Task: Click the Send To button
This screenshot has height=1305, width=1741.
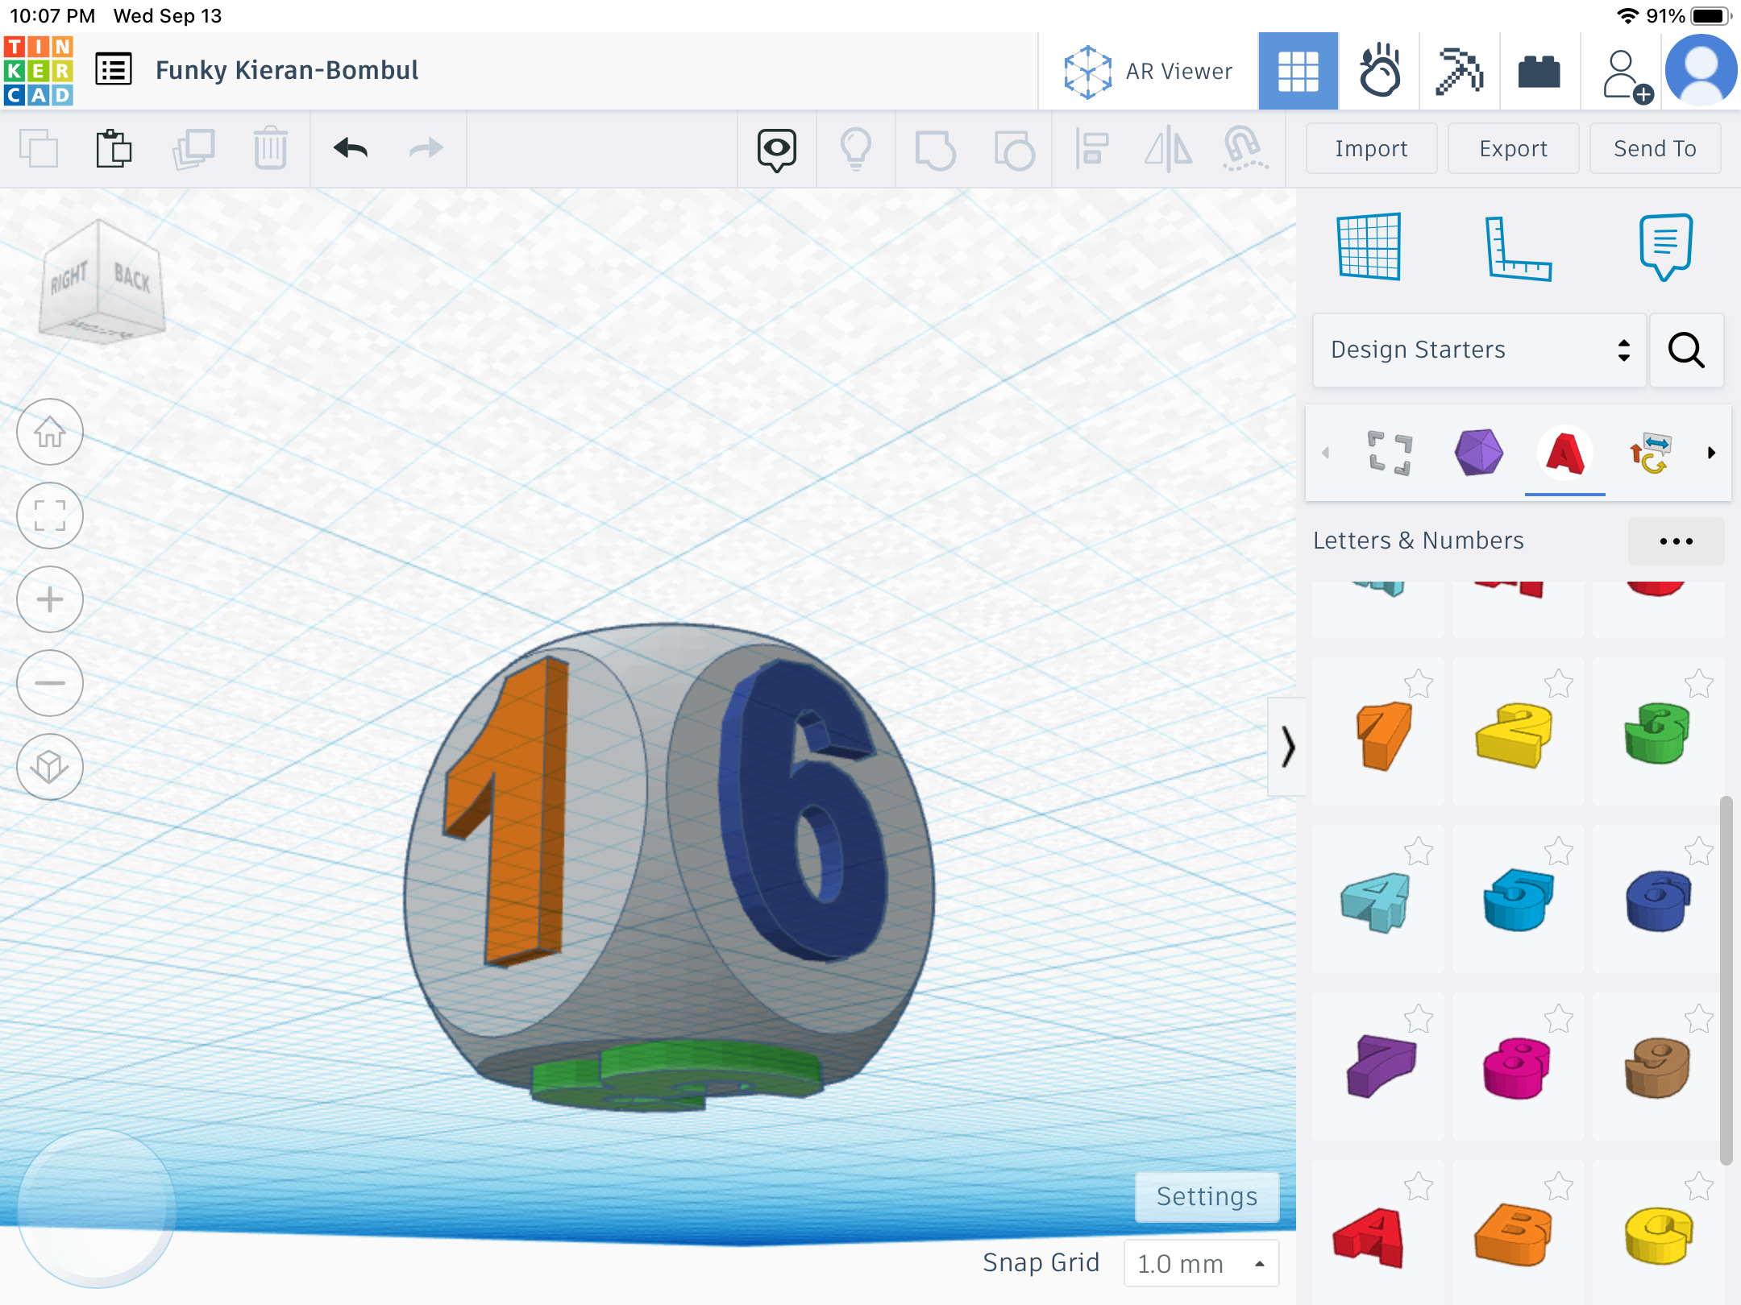Action: click(1655, 148)
